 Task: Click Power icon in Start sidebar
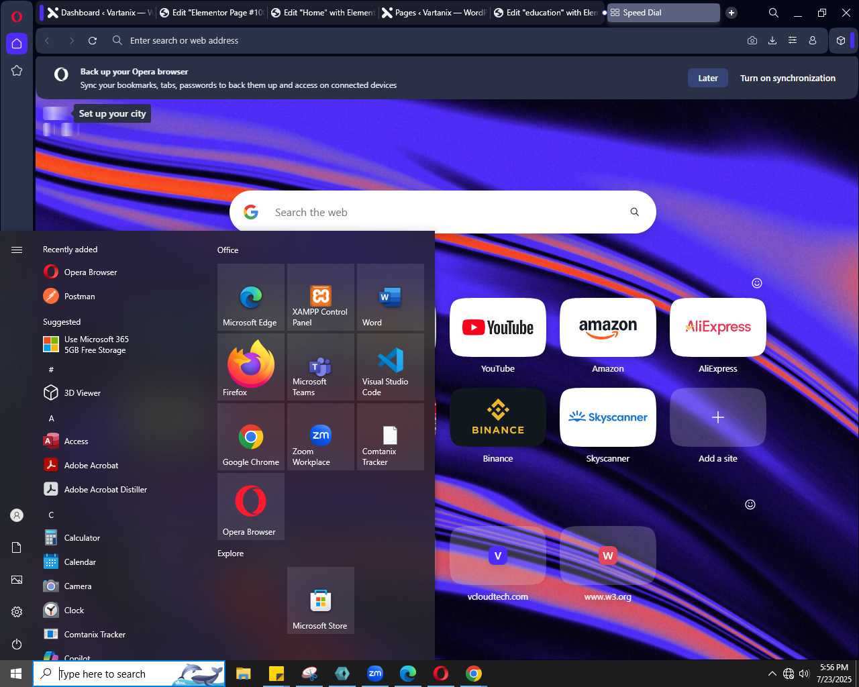[17, 644]
